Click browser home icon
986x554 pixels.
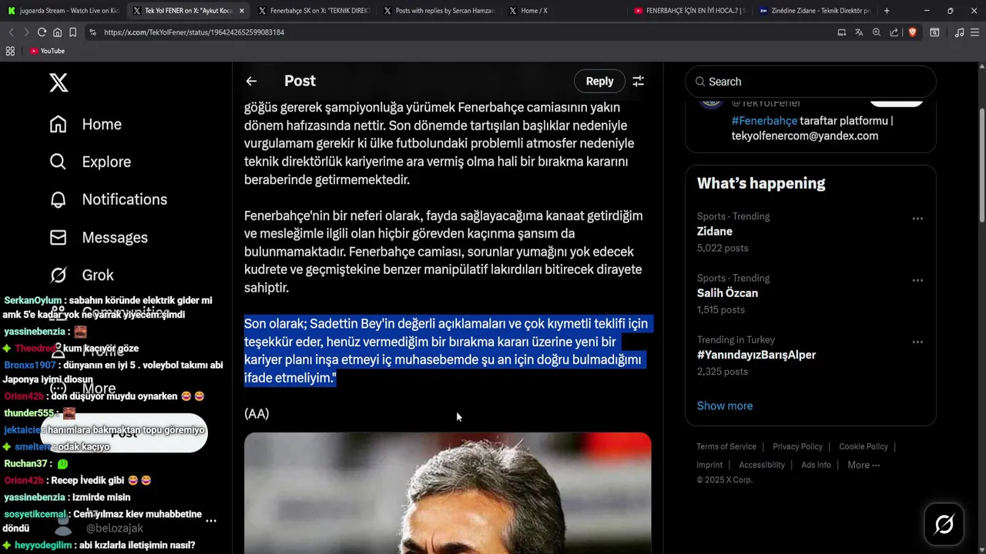(57, 32)
